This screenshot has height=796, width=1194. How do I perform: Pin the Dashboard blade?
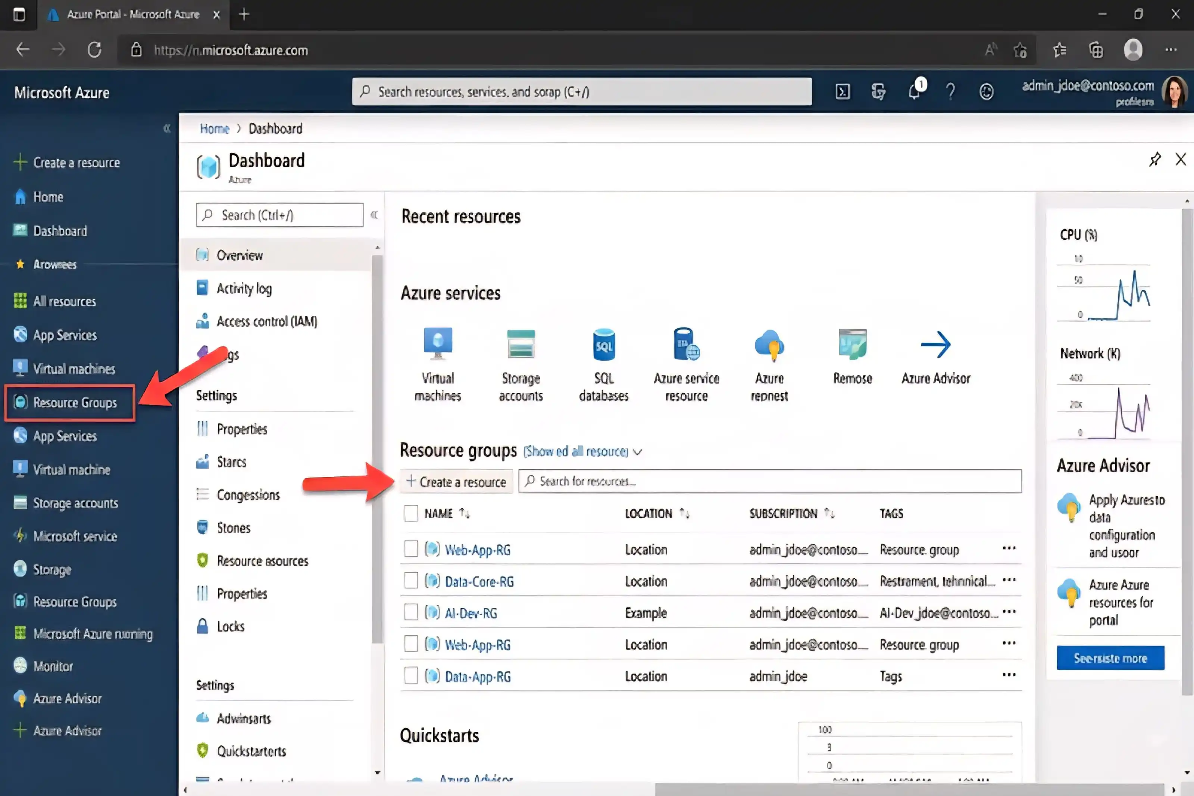click(1155, 159)
